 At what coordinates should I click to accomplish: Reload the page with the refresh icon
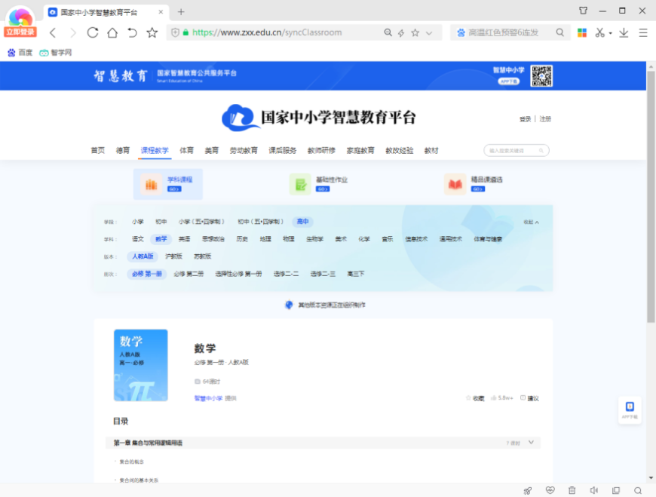tap(93, 32)
